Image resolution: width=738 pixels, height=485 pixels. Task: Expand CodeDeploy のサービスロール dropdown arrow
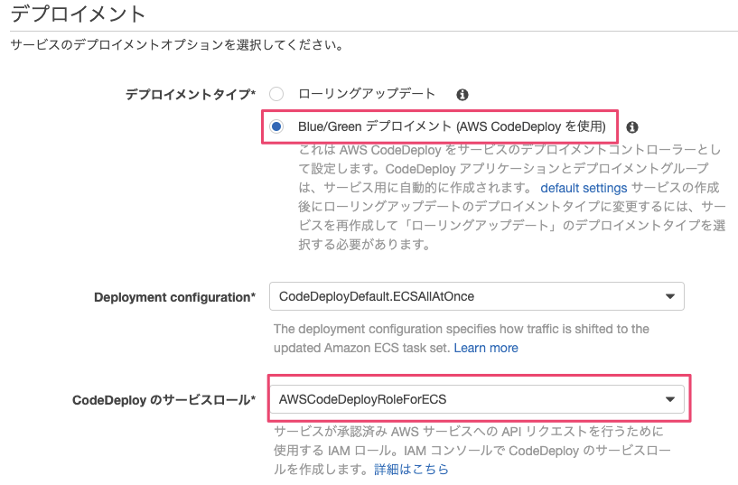669,398
